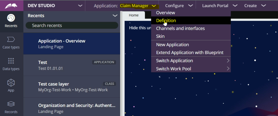Open Data types grid icon
The height and width of the screenshot is (116, 278).
click(11, 61)
